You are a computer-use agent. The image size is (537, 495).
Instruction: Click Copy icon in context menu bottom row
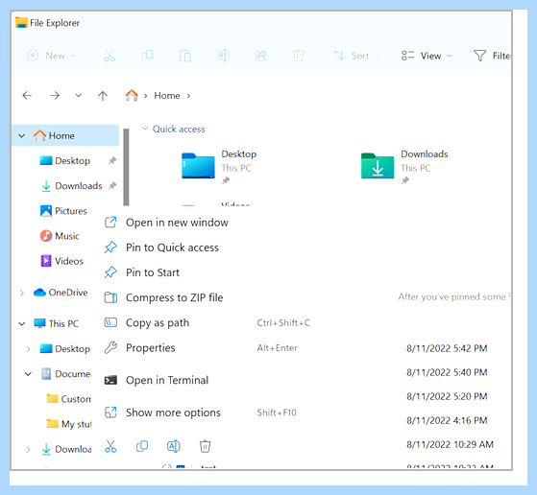click(x=142, y=446)
